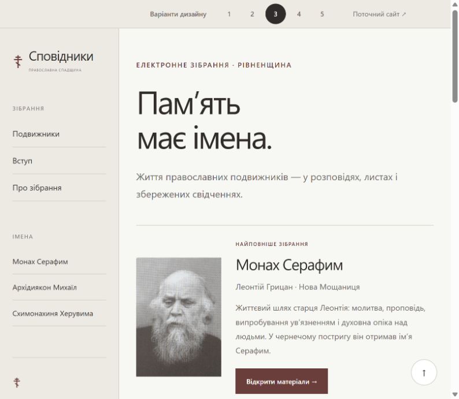Click the Відкрити матеріали button

click(282, 381)
